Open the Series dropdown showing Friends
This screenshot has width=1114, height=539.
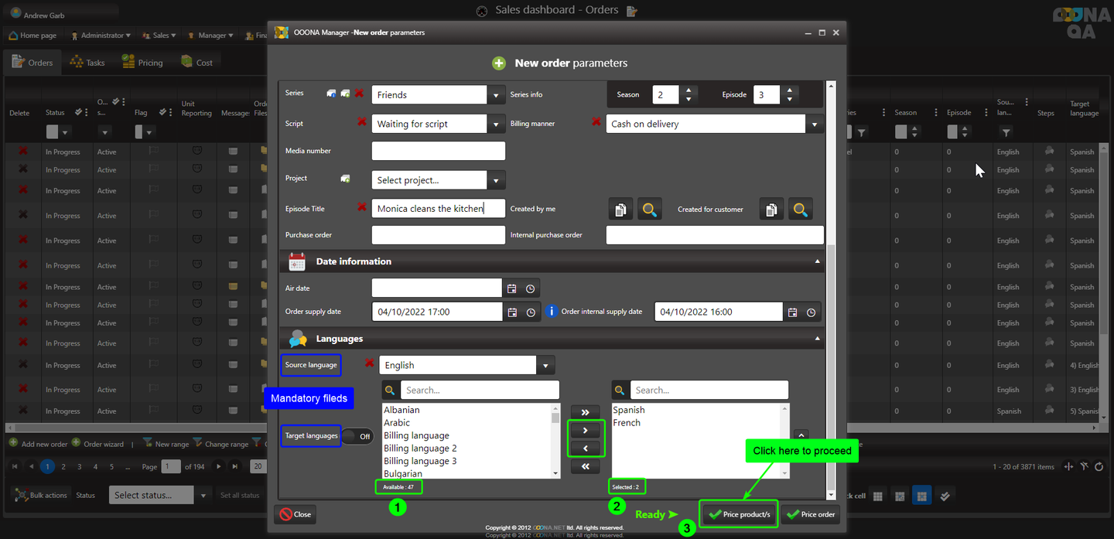[x=496, y=95]
